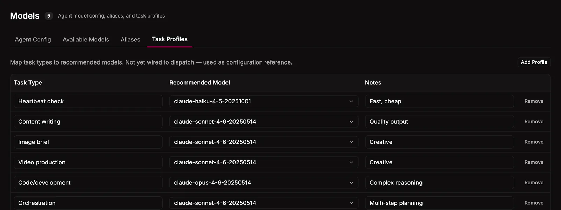
Task: Edit the Video production task type field
Action: tap(88, 162)
